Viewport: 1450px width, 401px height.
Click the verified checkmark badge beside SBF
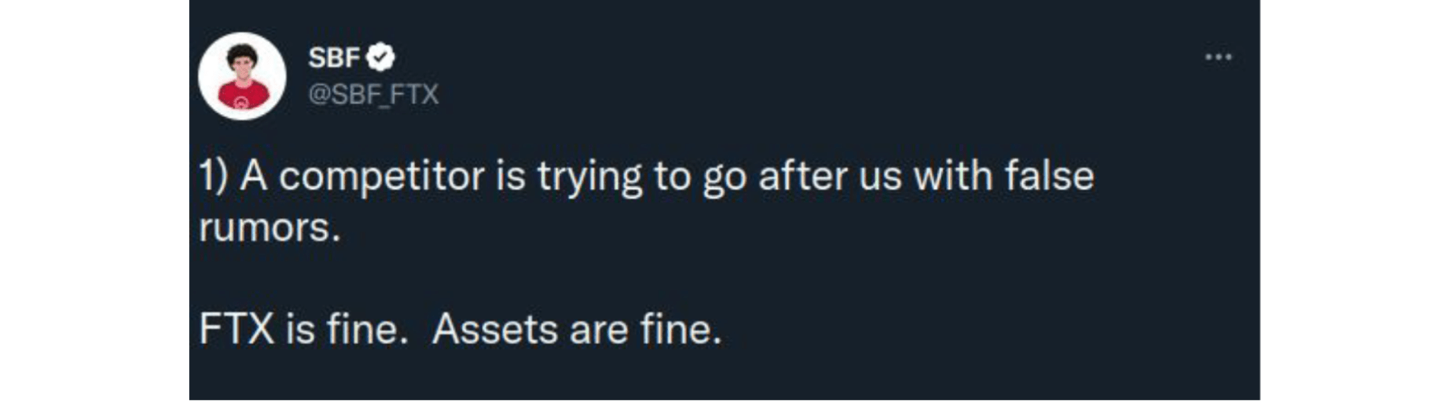[380, 57]
